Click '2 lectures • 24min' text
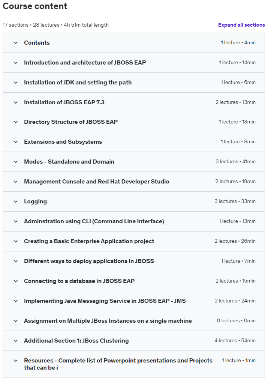 [x=235, y=301]
